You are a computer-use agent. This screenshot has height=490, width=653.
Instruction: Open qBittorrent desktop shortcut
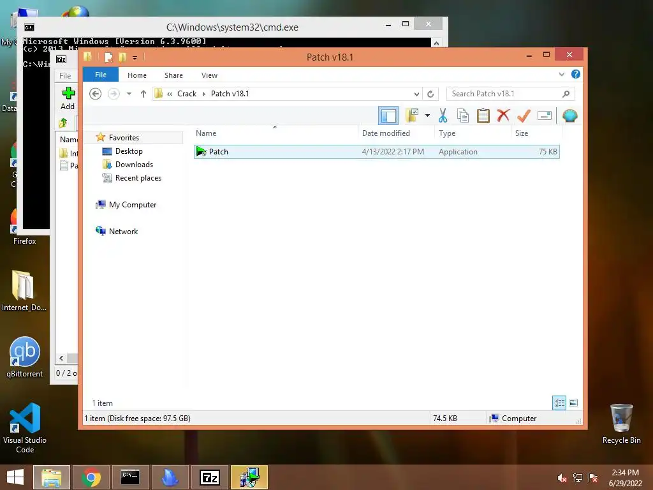click(x=25, y=357)
